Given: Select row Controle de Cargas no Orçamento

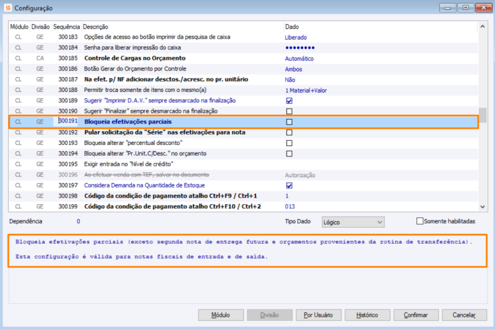Looking at the screenshot, I should pos(243,58).
